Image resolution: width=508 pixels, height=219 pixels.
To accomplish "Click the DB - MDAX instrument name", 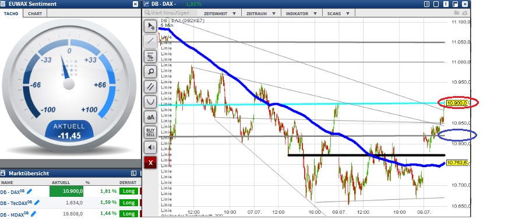I will tap(15, 214).
